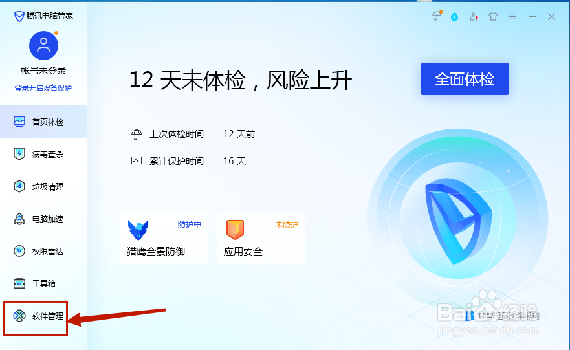
Task: Go to 垃圾清理 in the sidebar
Action: (x=43, y=186)
